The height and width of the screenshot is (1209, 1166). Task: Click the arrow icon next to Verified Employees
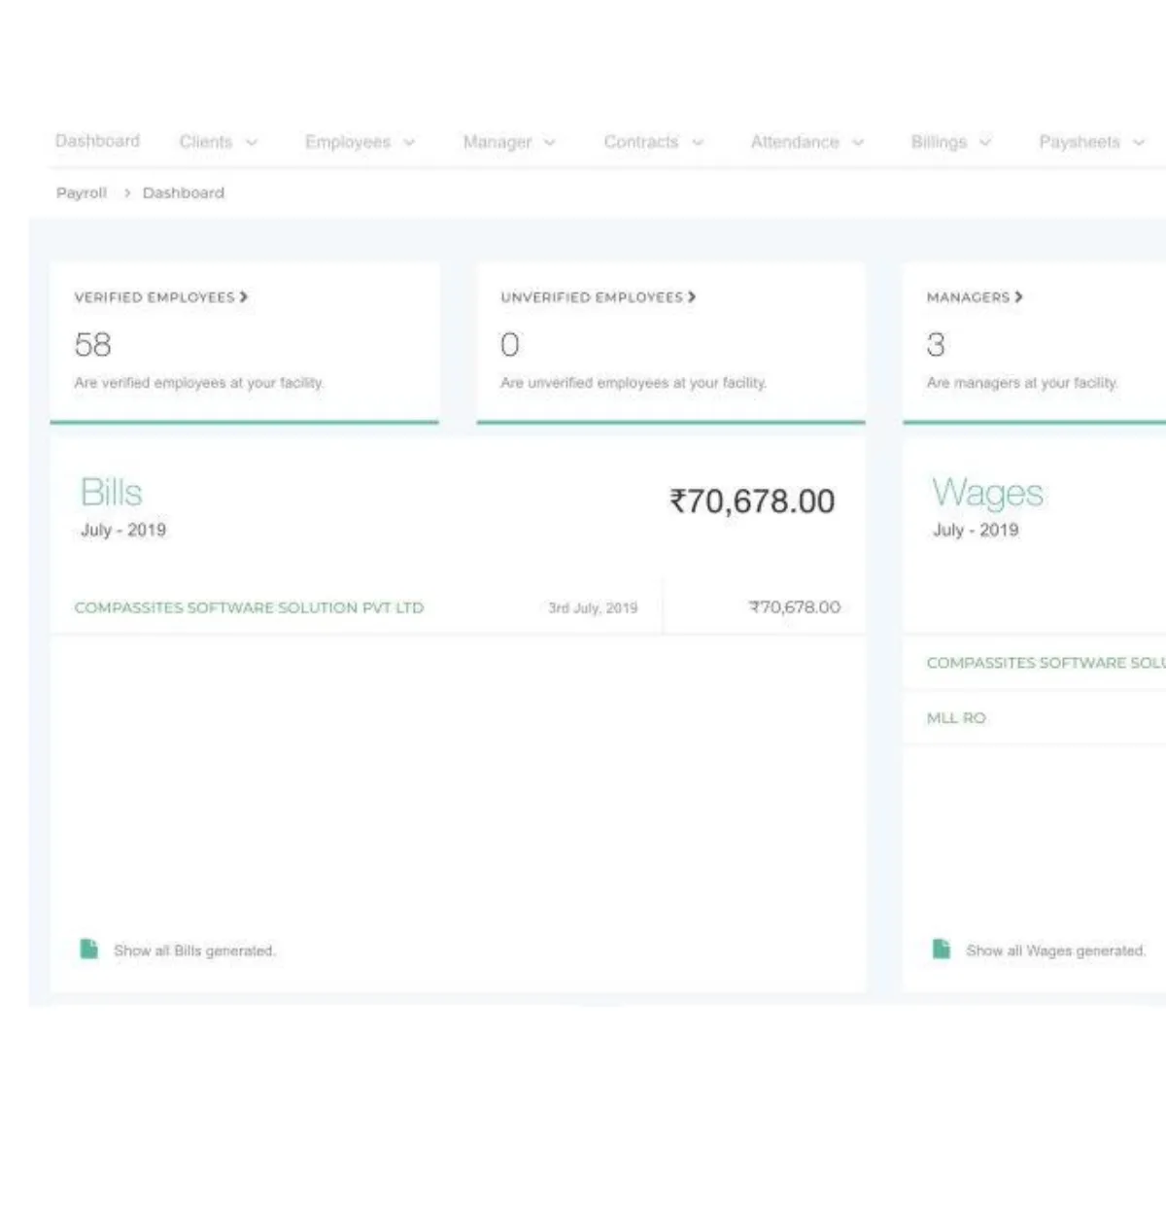244,297
